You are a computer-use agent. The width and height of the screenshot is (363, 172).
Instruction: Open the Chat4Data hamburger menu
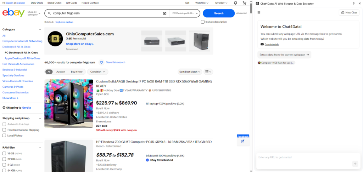click(259, 12)
